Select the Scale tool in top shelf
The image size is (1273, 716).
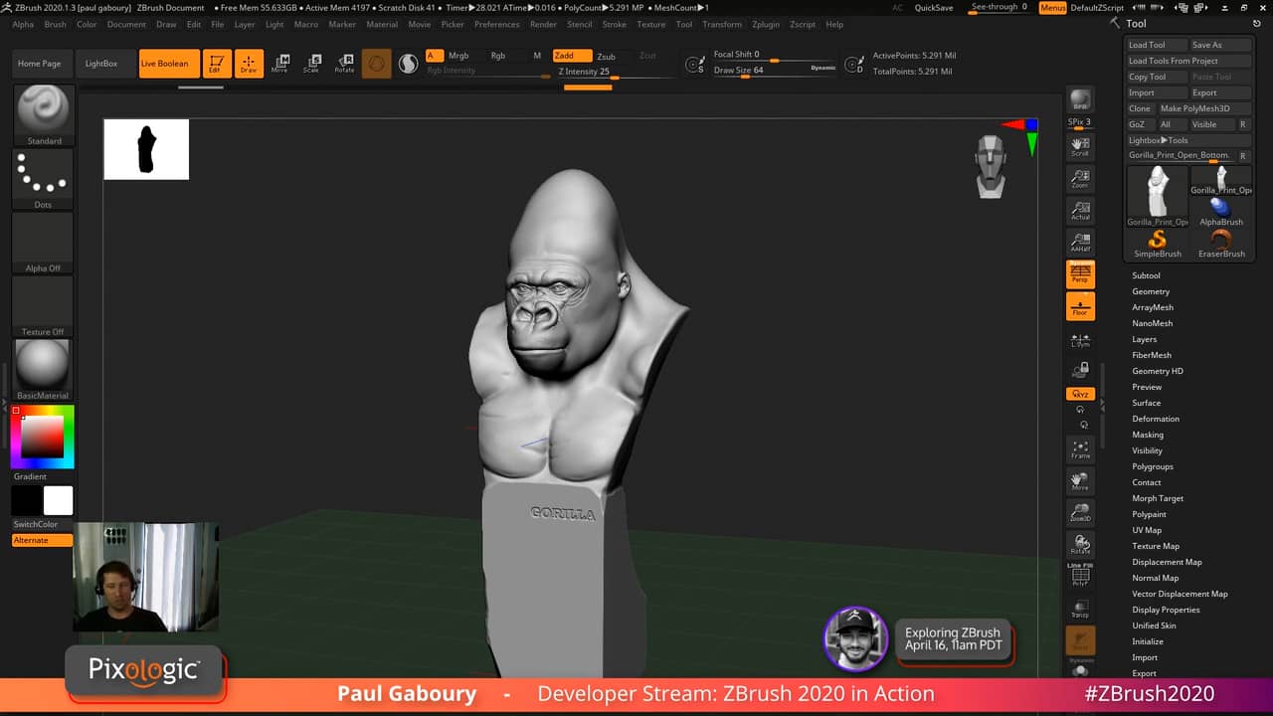[x=311, y=64]
